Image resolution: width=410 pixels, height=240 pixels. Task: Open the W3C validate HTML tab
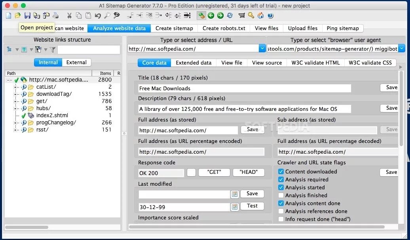(315, 63)
